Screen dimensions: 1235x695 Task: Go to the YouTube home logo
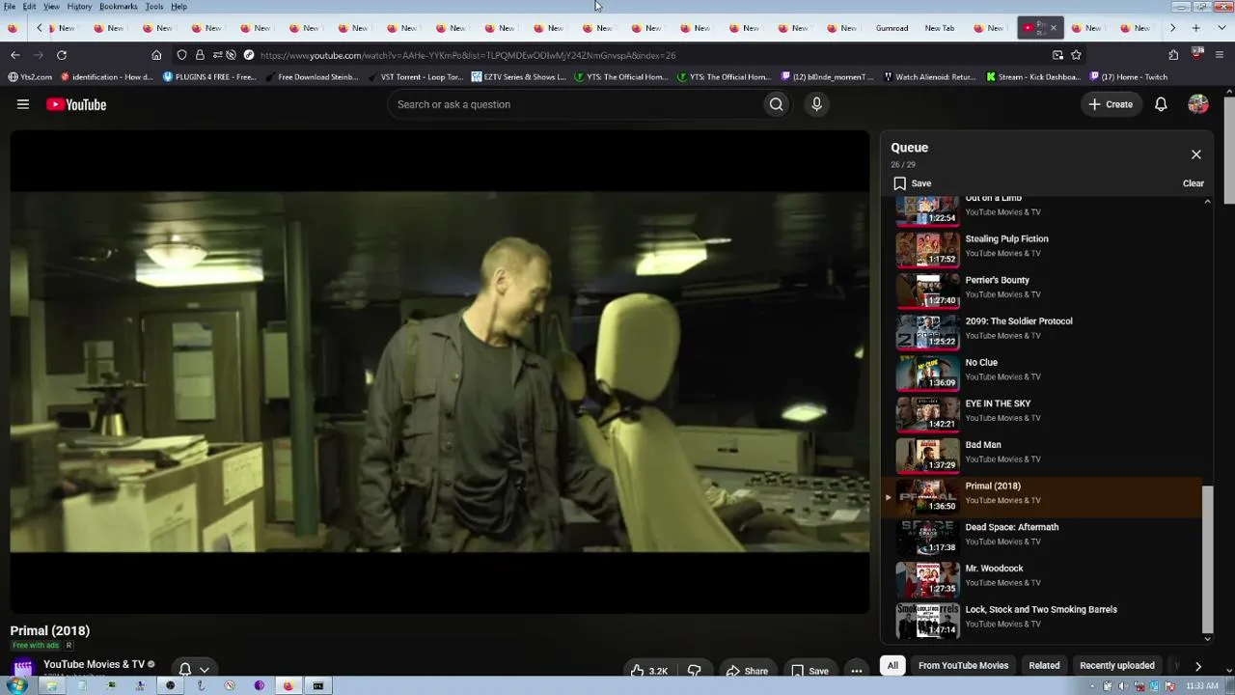click(x=76, y=104)
